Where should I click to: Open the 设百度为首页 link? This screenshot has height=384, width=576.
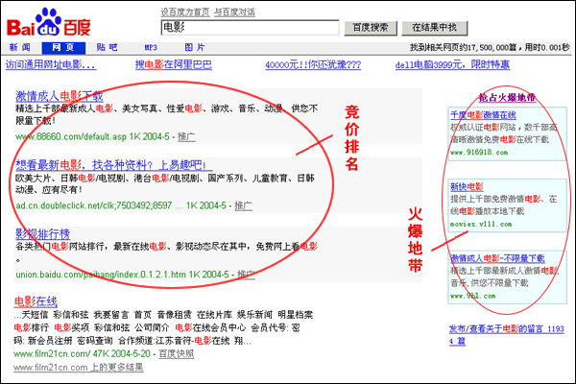(x=185, y=12)
